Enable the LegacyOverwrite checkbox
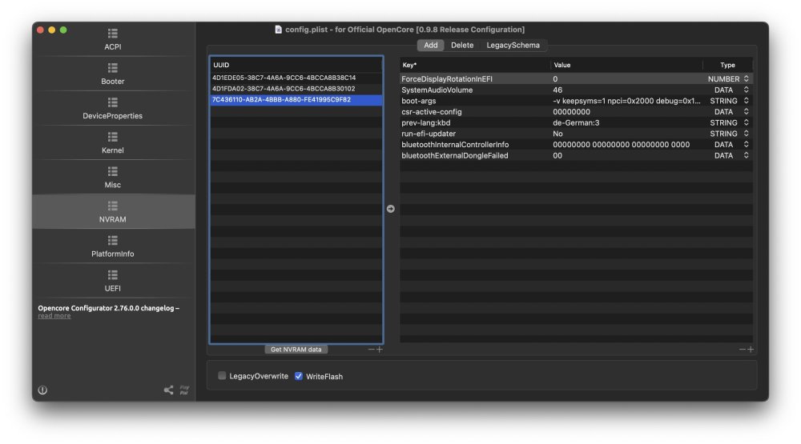Viewport: 801px width, 444px height. 222,376
